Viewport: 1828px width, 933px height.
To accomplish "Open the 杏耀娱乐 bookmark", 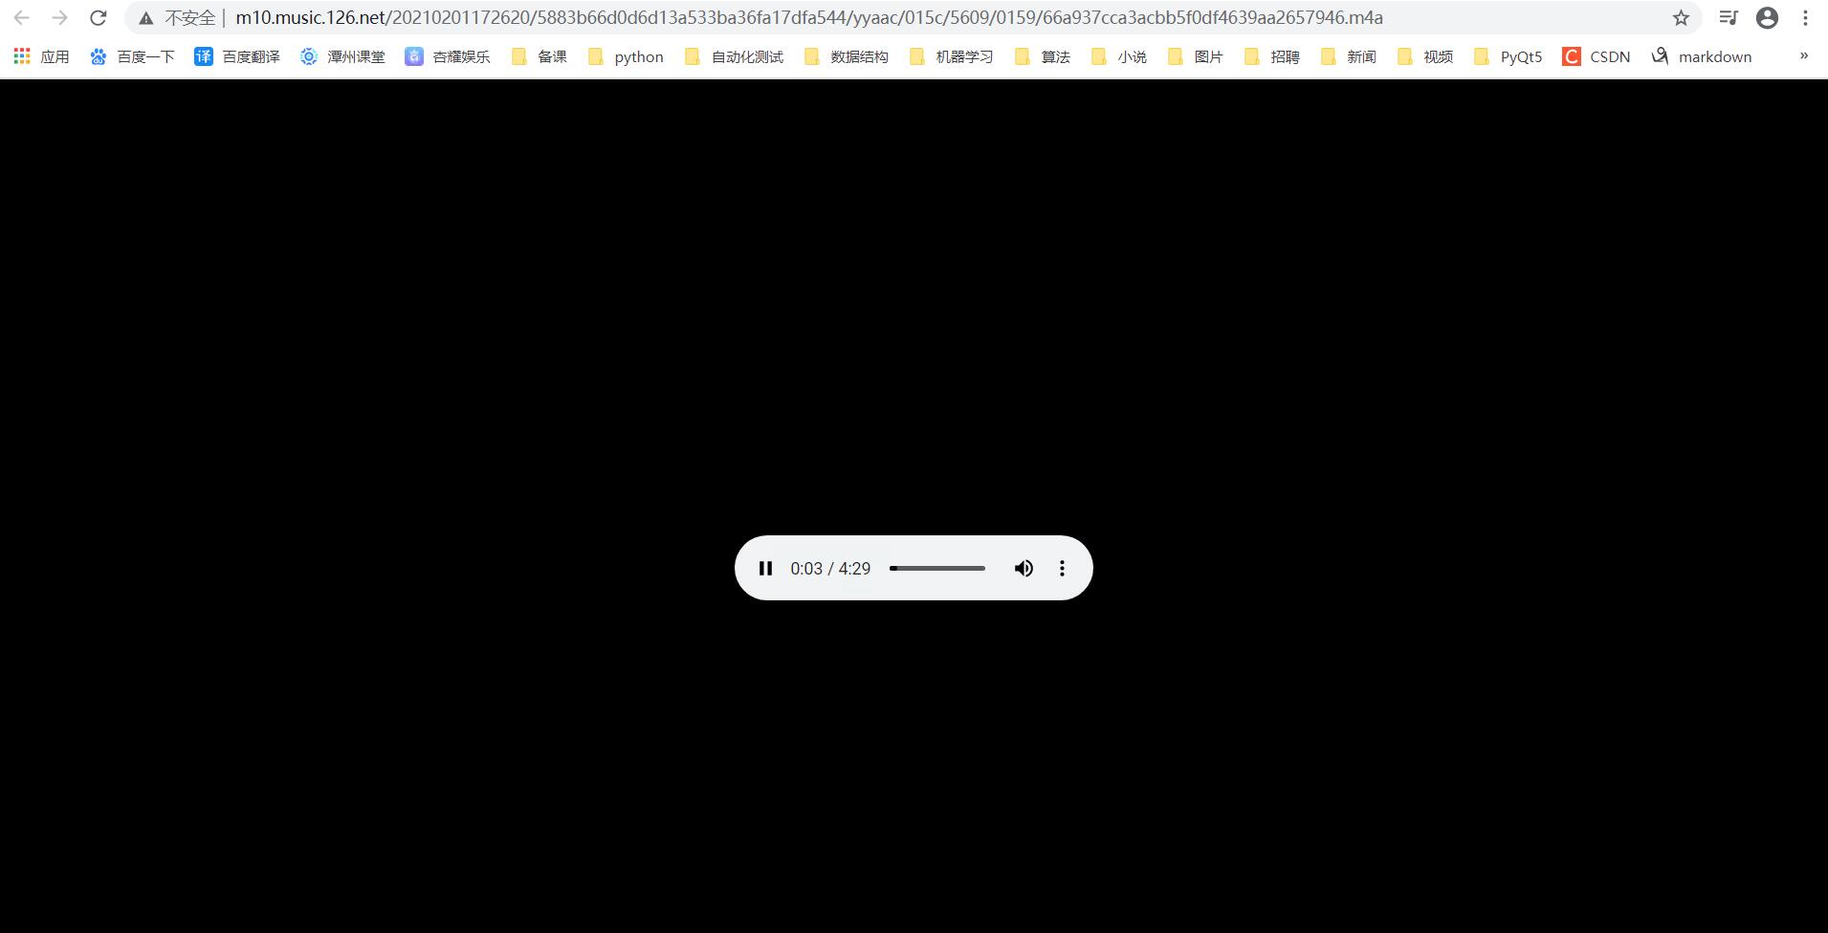I will click(448, 56).
